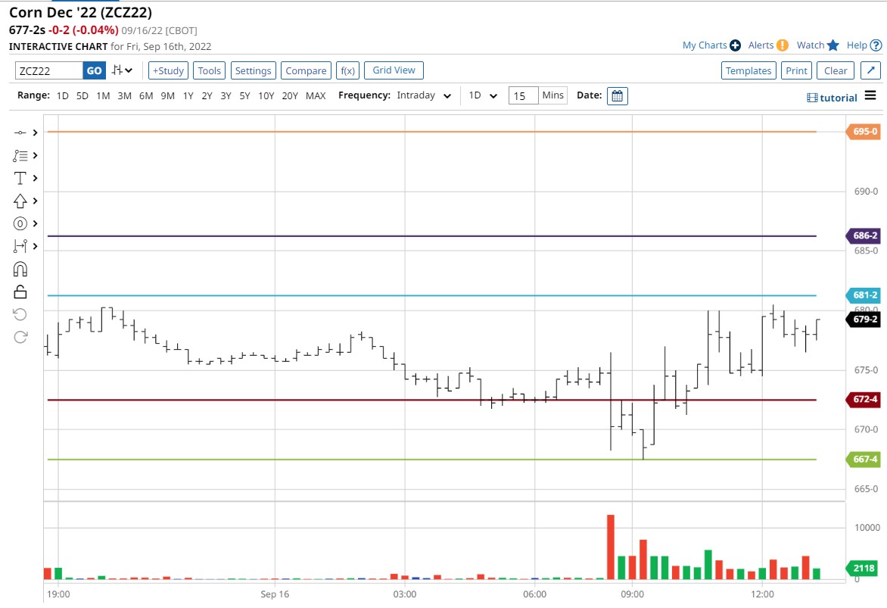Click the My Charts plus icon
The width and height of the screenshot is (887, 608).
coord(736,45)
